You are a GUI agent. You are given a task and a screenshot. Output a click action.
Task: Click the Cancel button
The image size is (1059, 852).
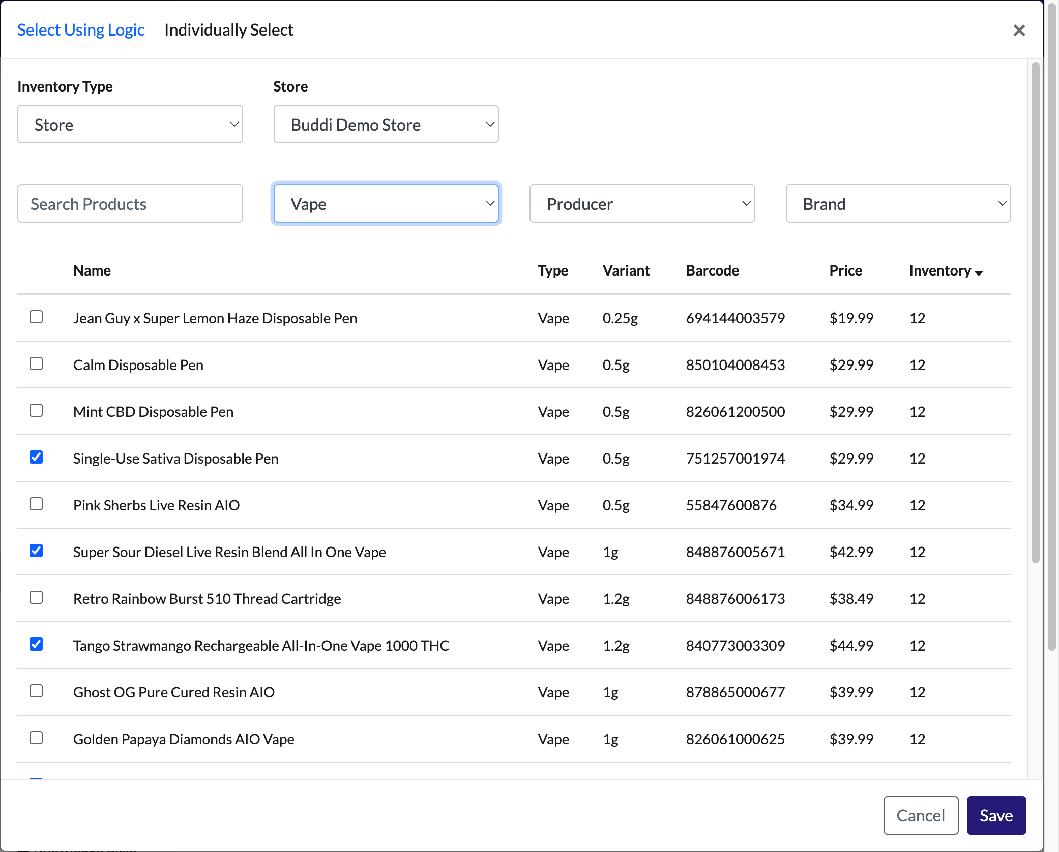[921, 815]
